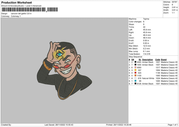
Task: Click the 'Created By:' label
Action: [x=6, y=125]
